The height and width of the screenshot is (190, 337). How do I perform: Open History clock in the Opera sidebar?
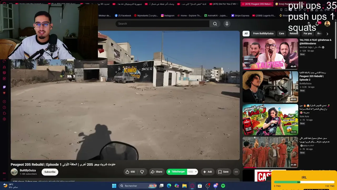coord(4,107)
